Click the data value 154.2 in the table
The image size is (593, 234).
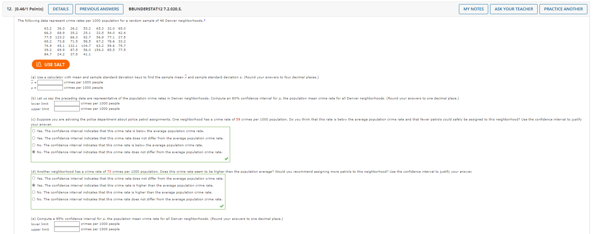pyautogui.click(x=99, y=50)
